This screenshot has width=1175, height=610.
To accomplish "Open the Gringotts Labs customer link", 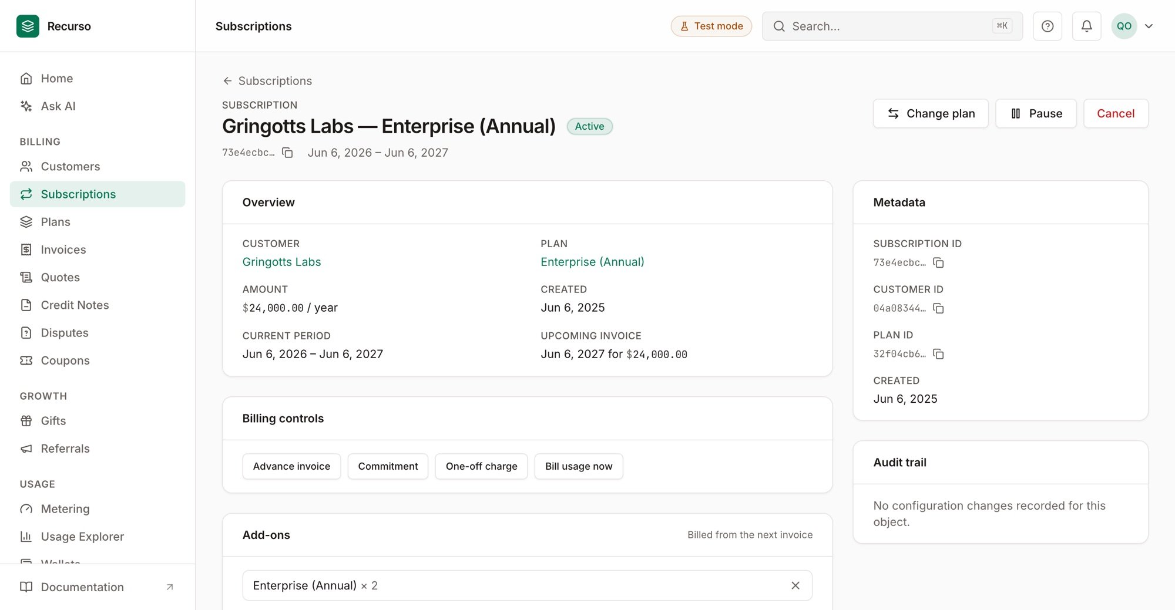I will point(281,262).
